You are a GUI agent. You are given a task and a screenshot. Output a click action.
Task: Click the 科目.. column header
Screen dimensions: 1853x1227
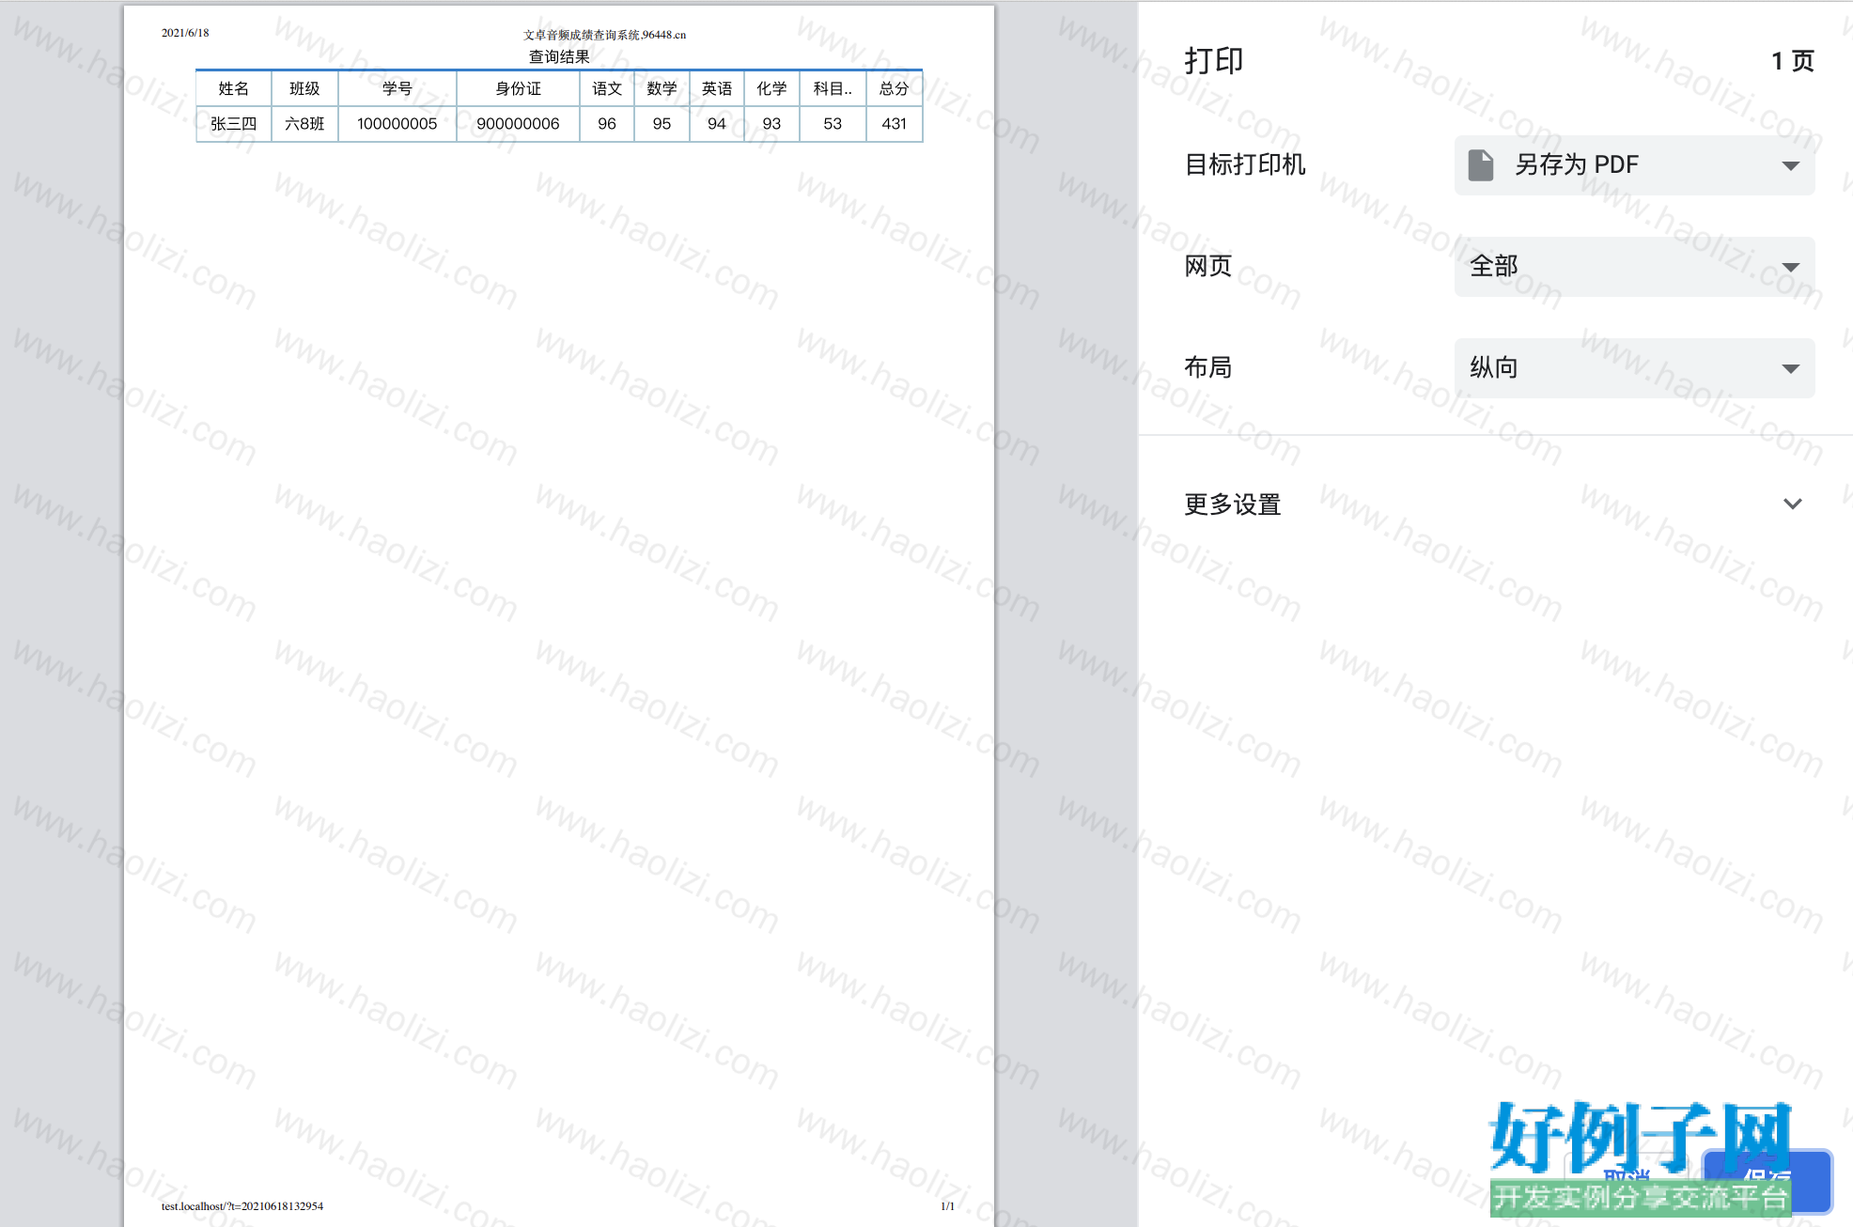point(833,89)
